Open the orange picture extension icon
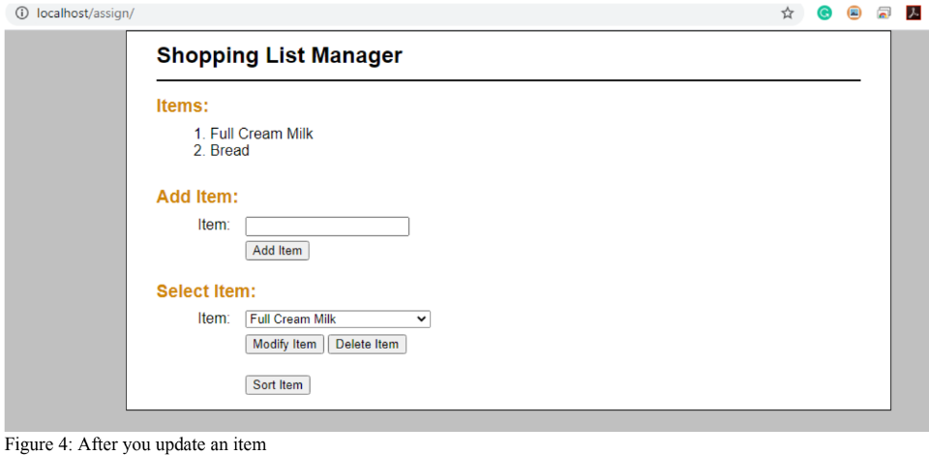The height and width of the screenshot is (456, 929). click(x=854, y=14)
